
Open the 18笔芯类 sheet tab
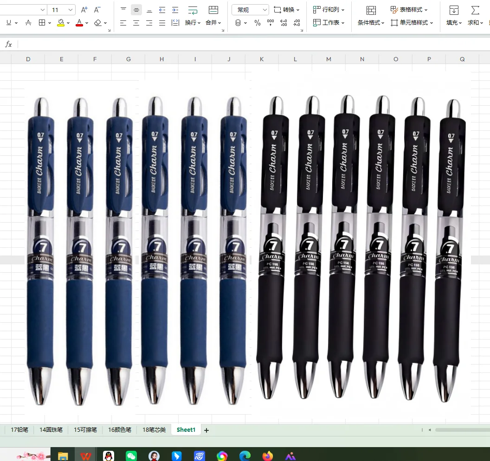tap(154, 430)
